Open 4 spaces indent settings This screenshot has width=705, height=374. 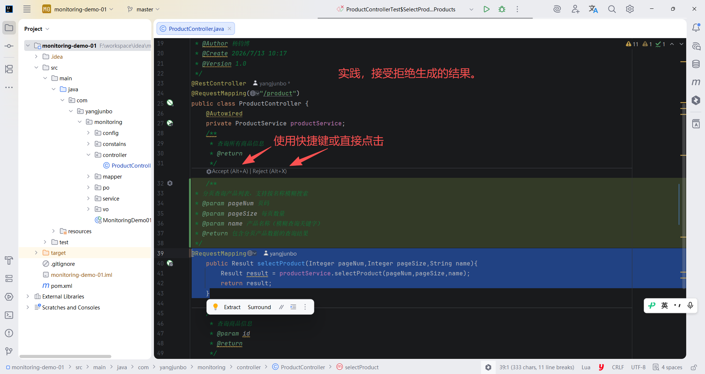click(668, 367)
